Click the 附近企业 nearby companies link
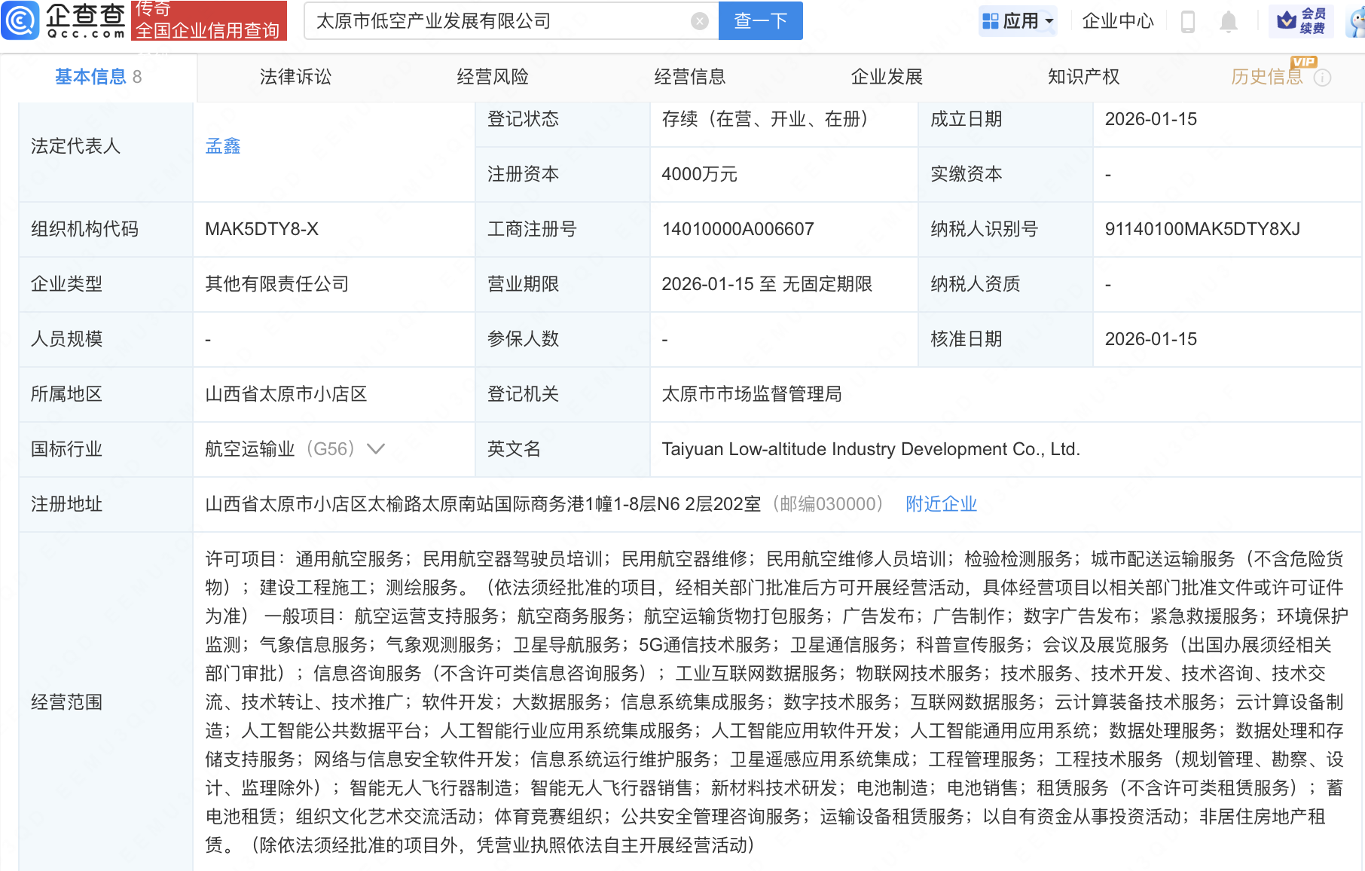1365x871 pixels. (941, 504)
